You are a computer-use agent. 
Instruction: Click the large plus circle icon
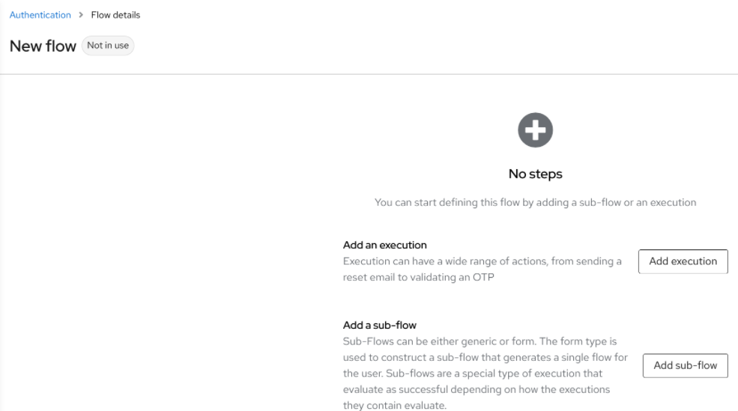click(535, 131)
